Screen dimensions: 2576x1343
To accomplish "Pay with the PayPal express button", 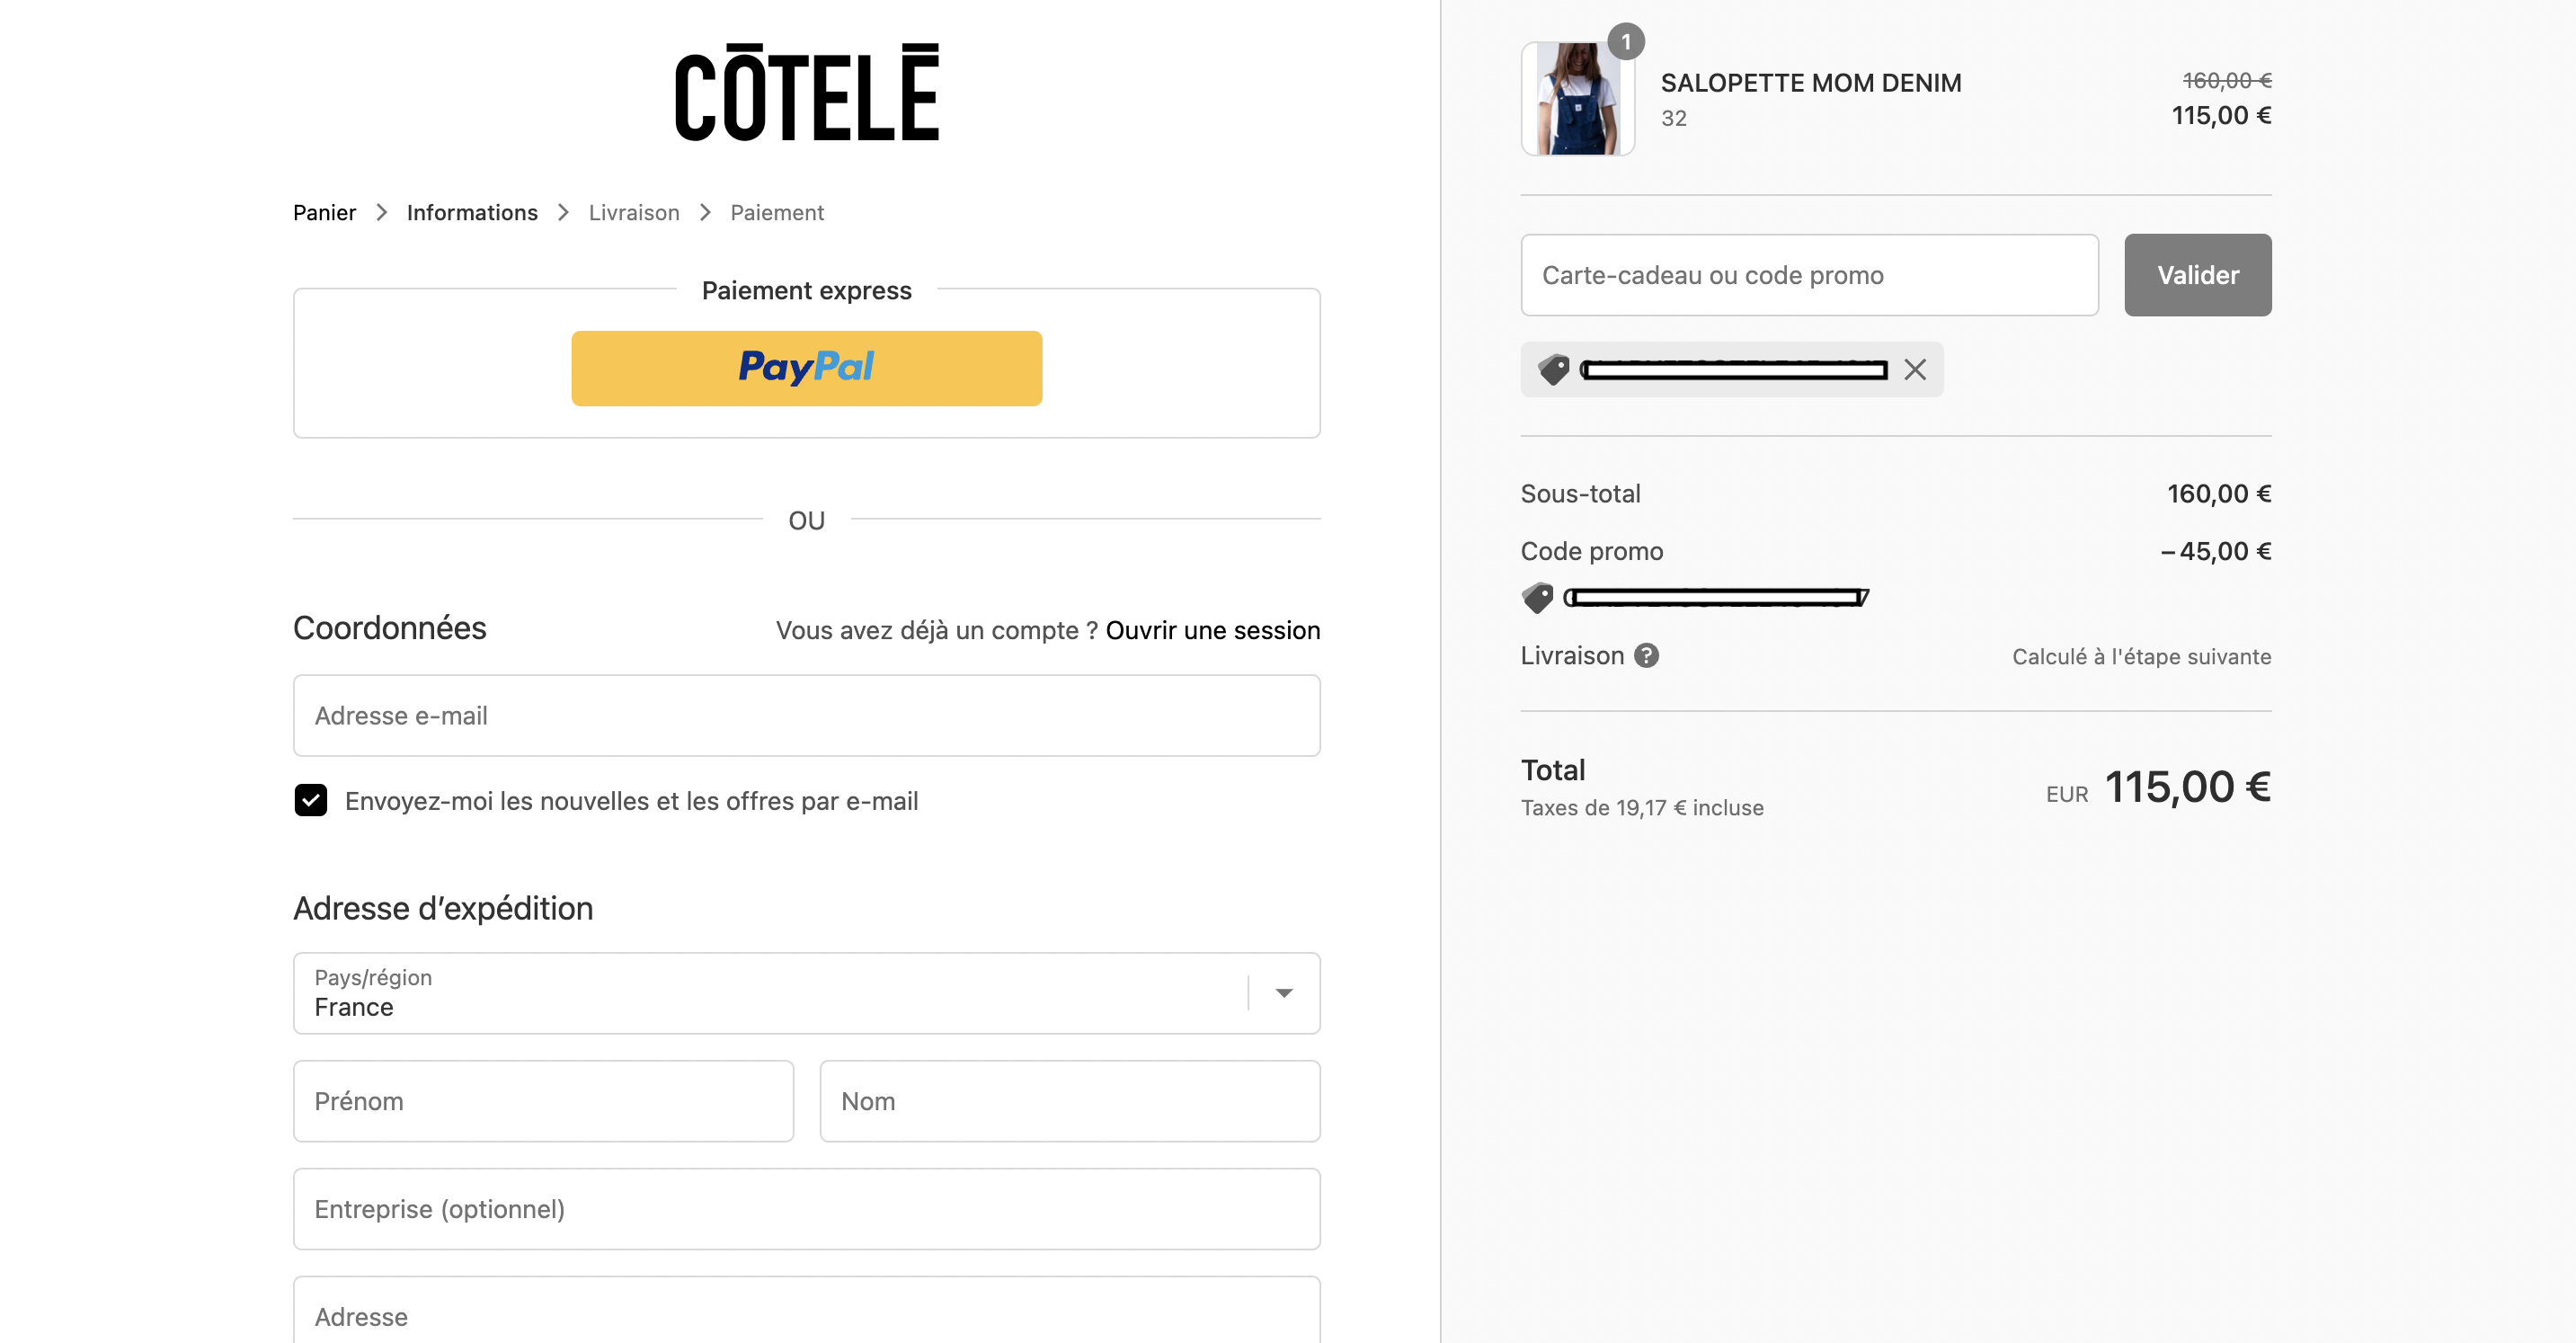I will [806, 368].
